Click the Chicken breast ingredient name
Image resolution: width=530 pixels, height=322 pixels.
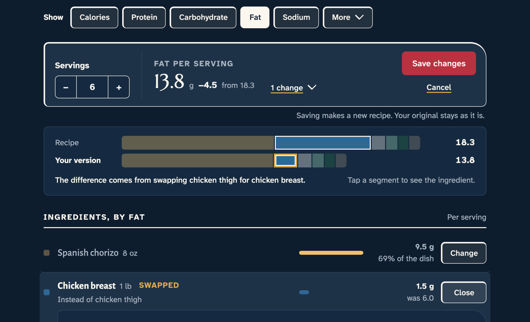tap(87, 285)
